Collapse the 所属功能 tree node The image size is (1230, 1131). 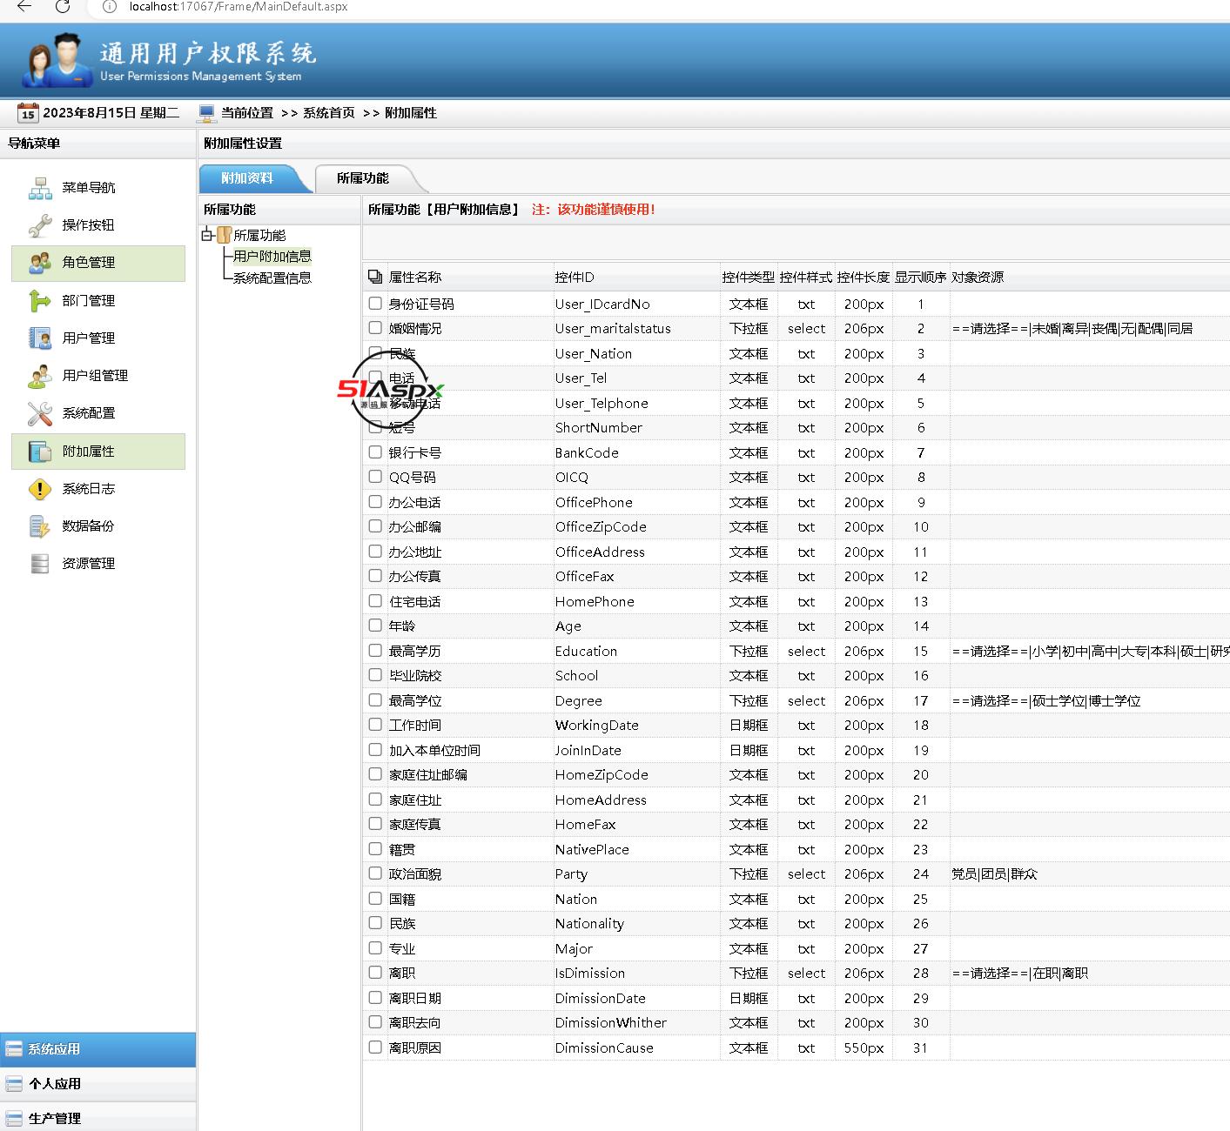(207, 235)
